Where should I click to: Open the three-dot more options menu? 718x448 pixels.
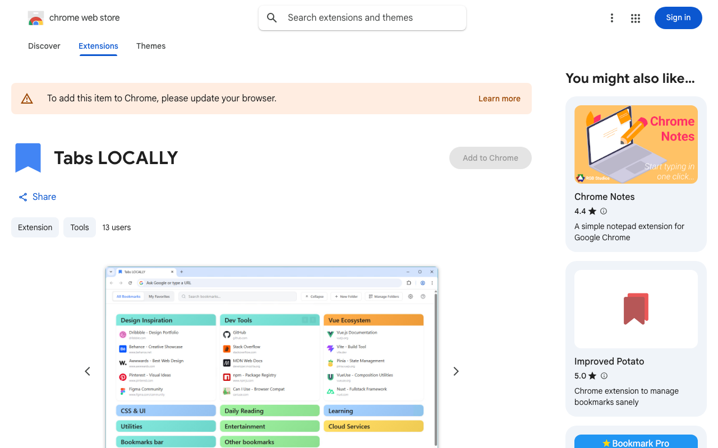[x=612, y=18]
